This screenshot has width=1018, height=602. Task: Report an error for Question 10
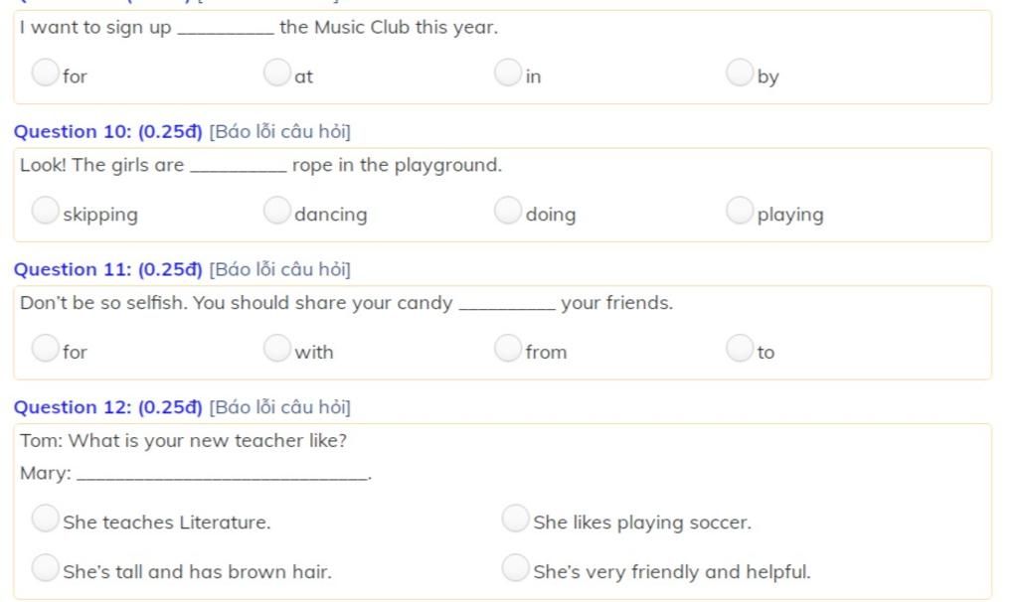click(279, 132)
